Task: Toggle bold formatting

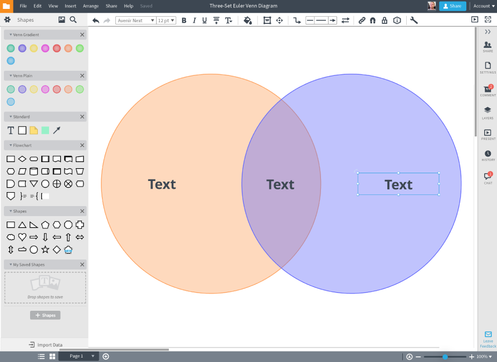Action: pos(184,21)
